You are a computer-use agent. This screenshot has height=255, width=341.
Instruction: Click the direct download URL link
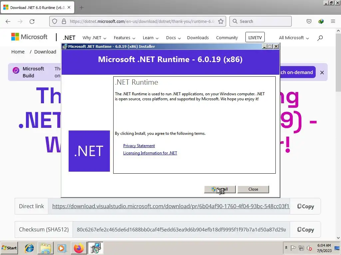[x=171, y=206]
